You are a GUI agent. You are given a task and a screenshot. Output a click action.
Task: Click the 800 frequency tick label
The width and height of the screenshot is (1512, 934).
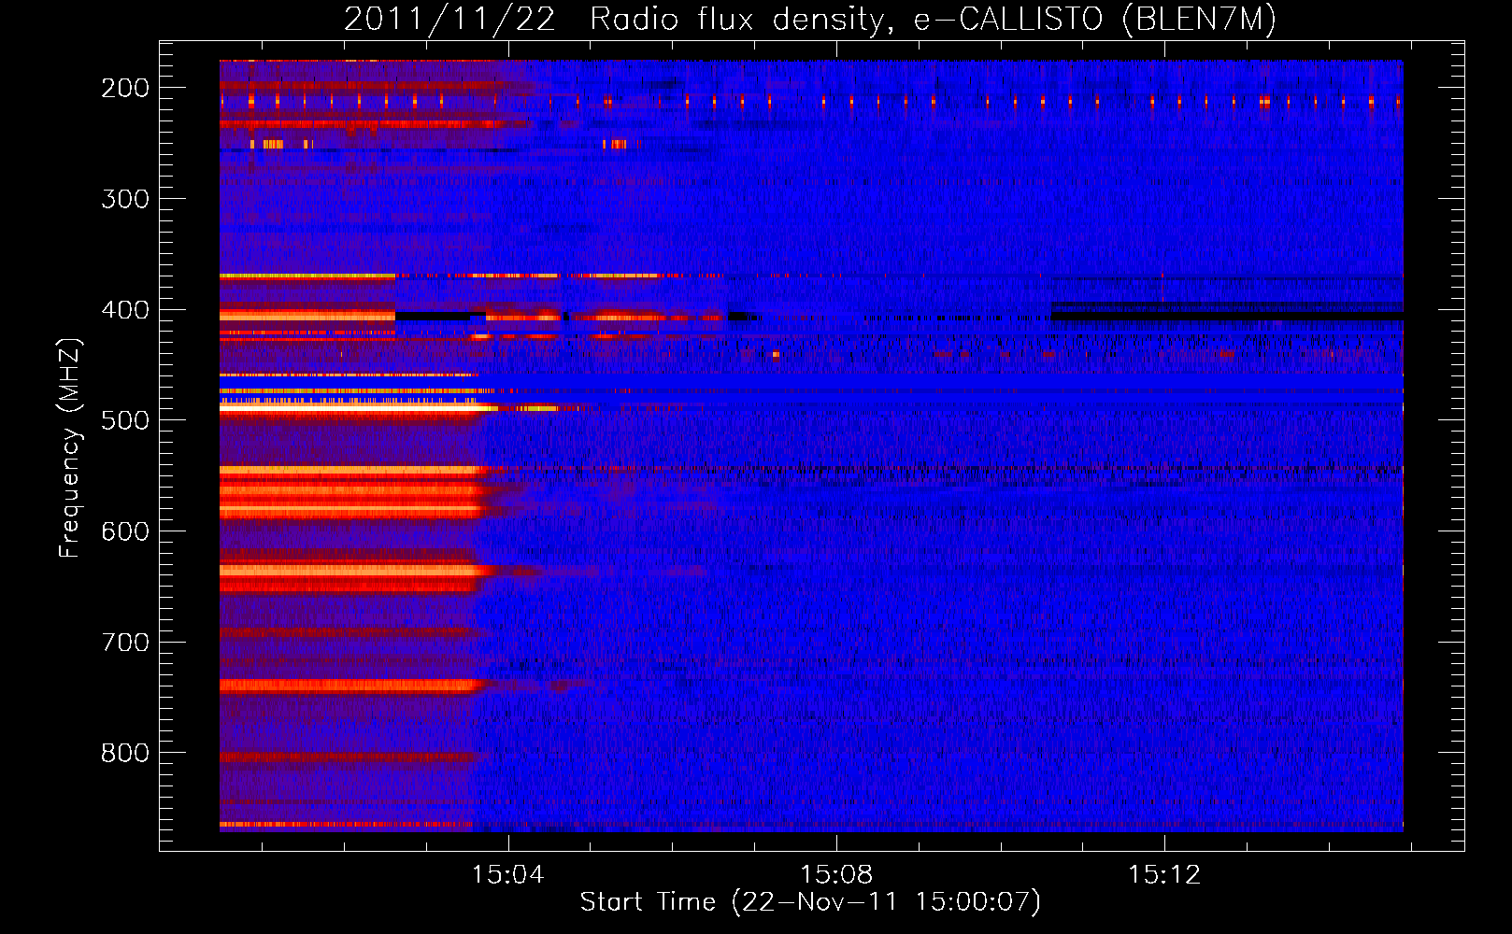(125, 753)
